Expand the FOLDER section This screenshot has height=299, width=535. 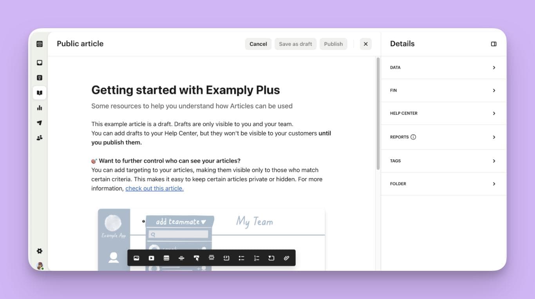443,184
